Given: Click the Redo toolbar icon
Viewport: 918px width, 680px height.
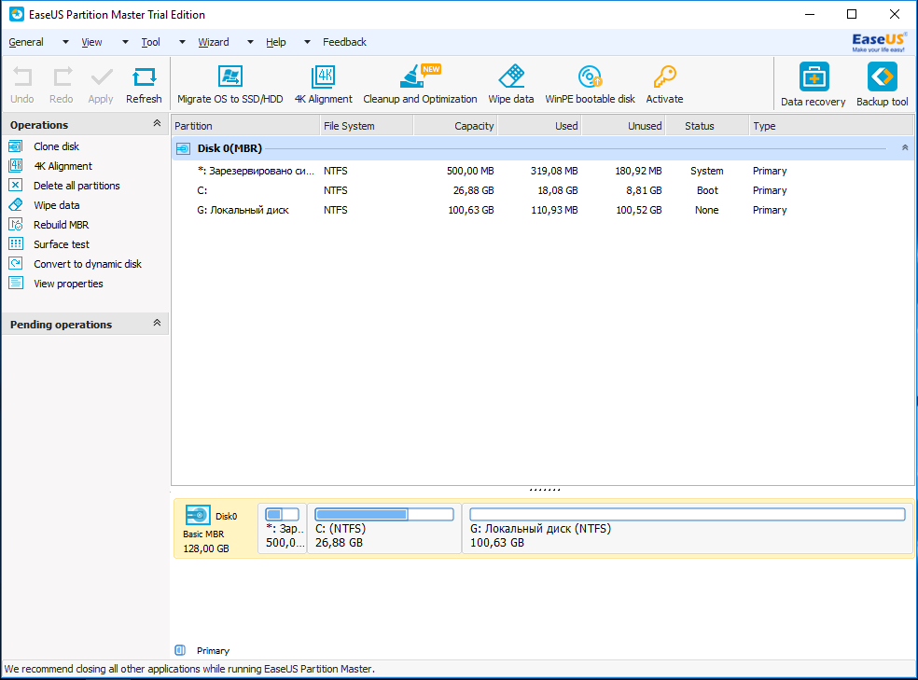Looking at the screenshot, I should [x=63, y=76].
